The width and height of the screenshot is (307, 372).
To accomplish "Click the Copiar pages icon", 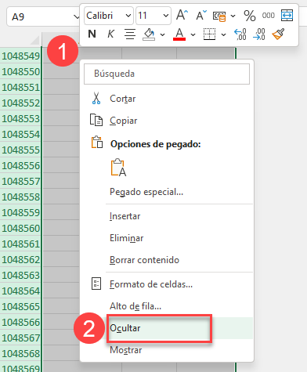I will (x=96, y=120).
